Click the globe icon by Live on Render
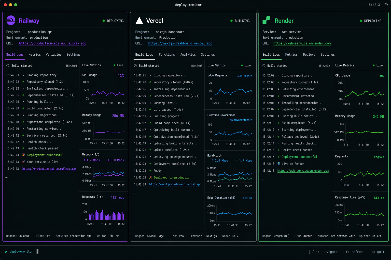The image size is (391, 260). [x=279, y=164]
